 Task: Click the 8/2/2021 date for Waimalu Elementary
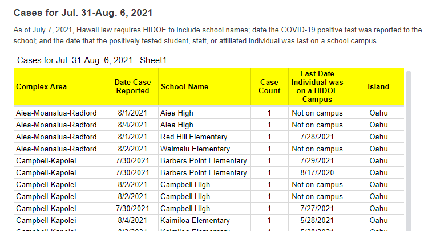(132, 149)
